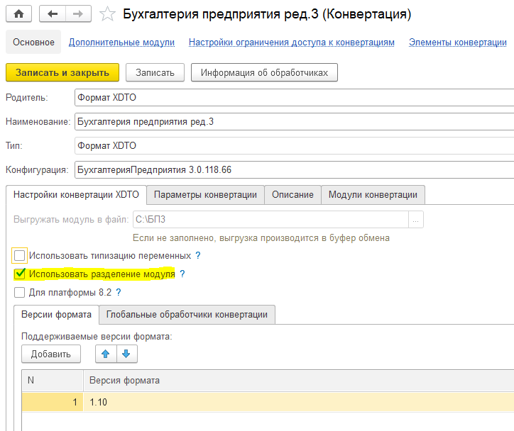Viewport: 514px width, 431px height.
Task: Switch to 'Параметры конвертации' tab
Action: (x=205, y=195)
